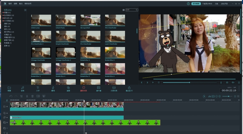This screenshot has width=243, height=134.
Task: Open the user account icon in the title bar
Action: [x=188, y=4]
